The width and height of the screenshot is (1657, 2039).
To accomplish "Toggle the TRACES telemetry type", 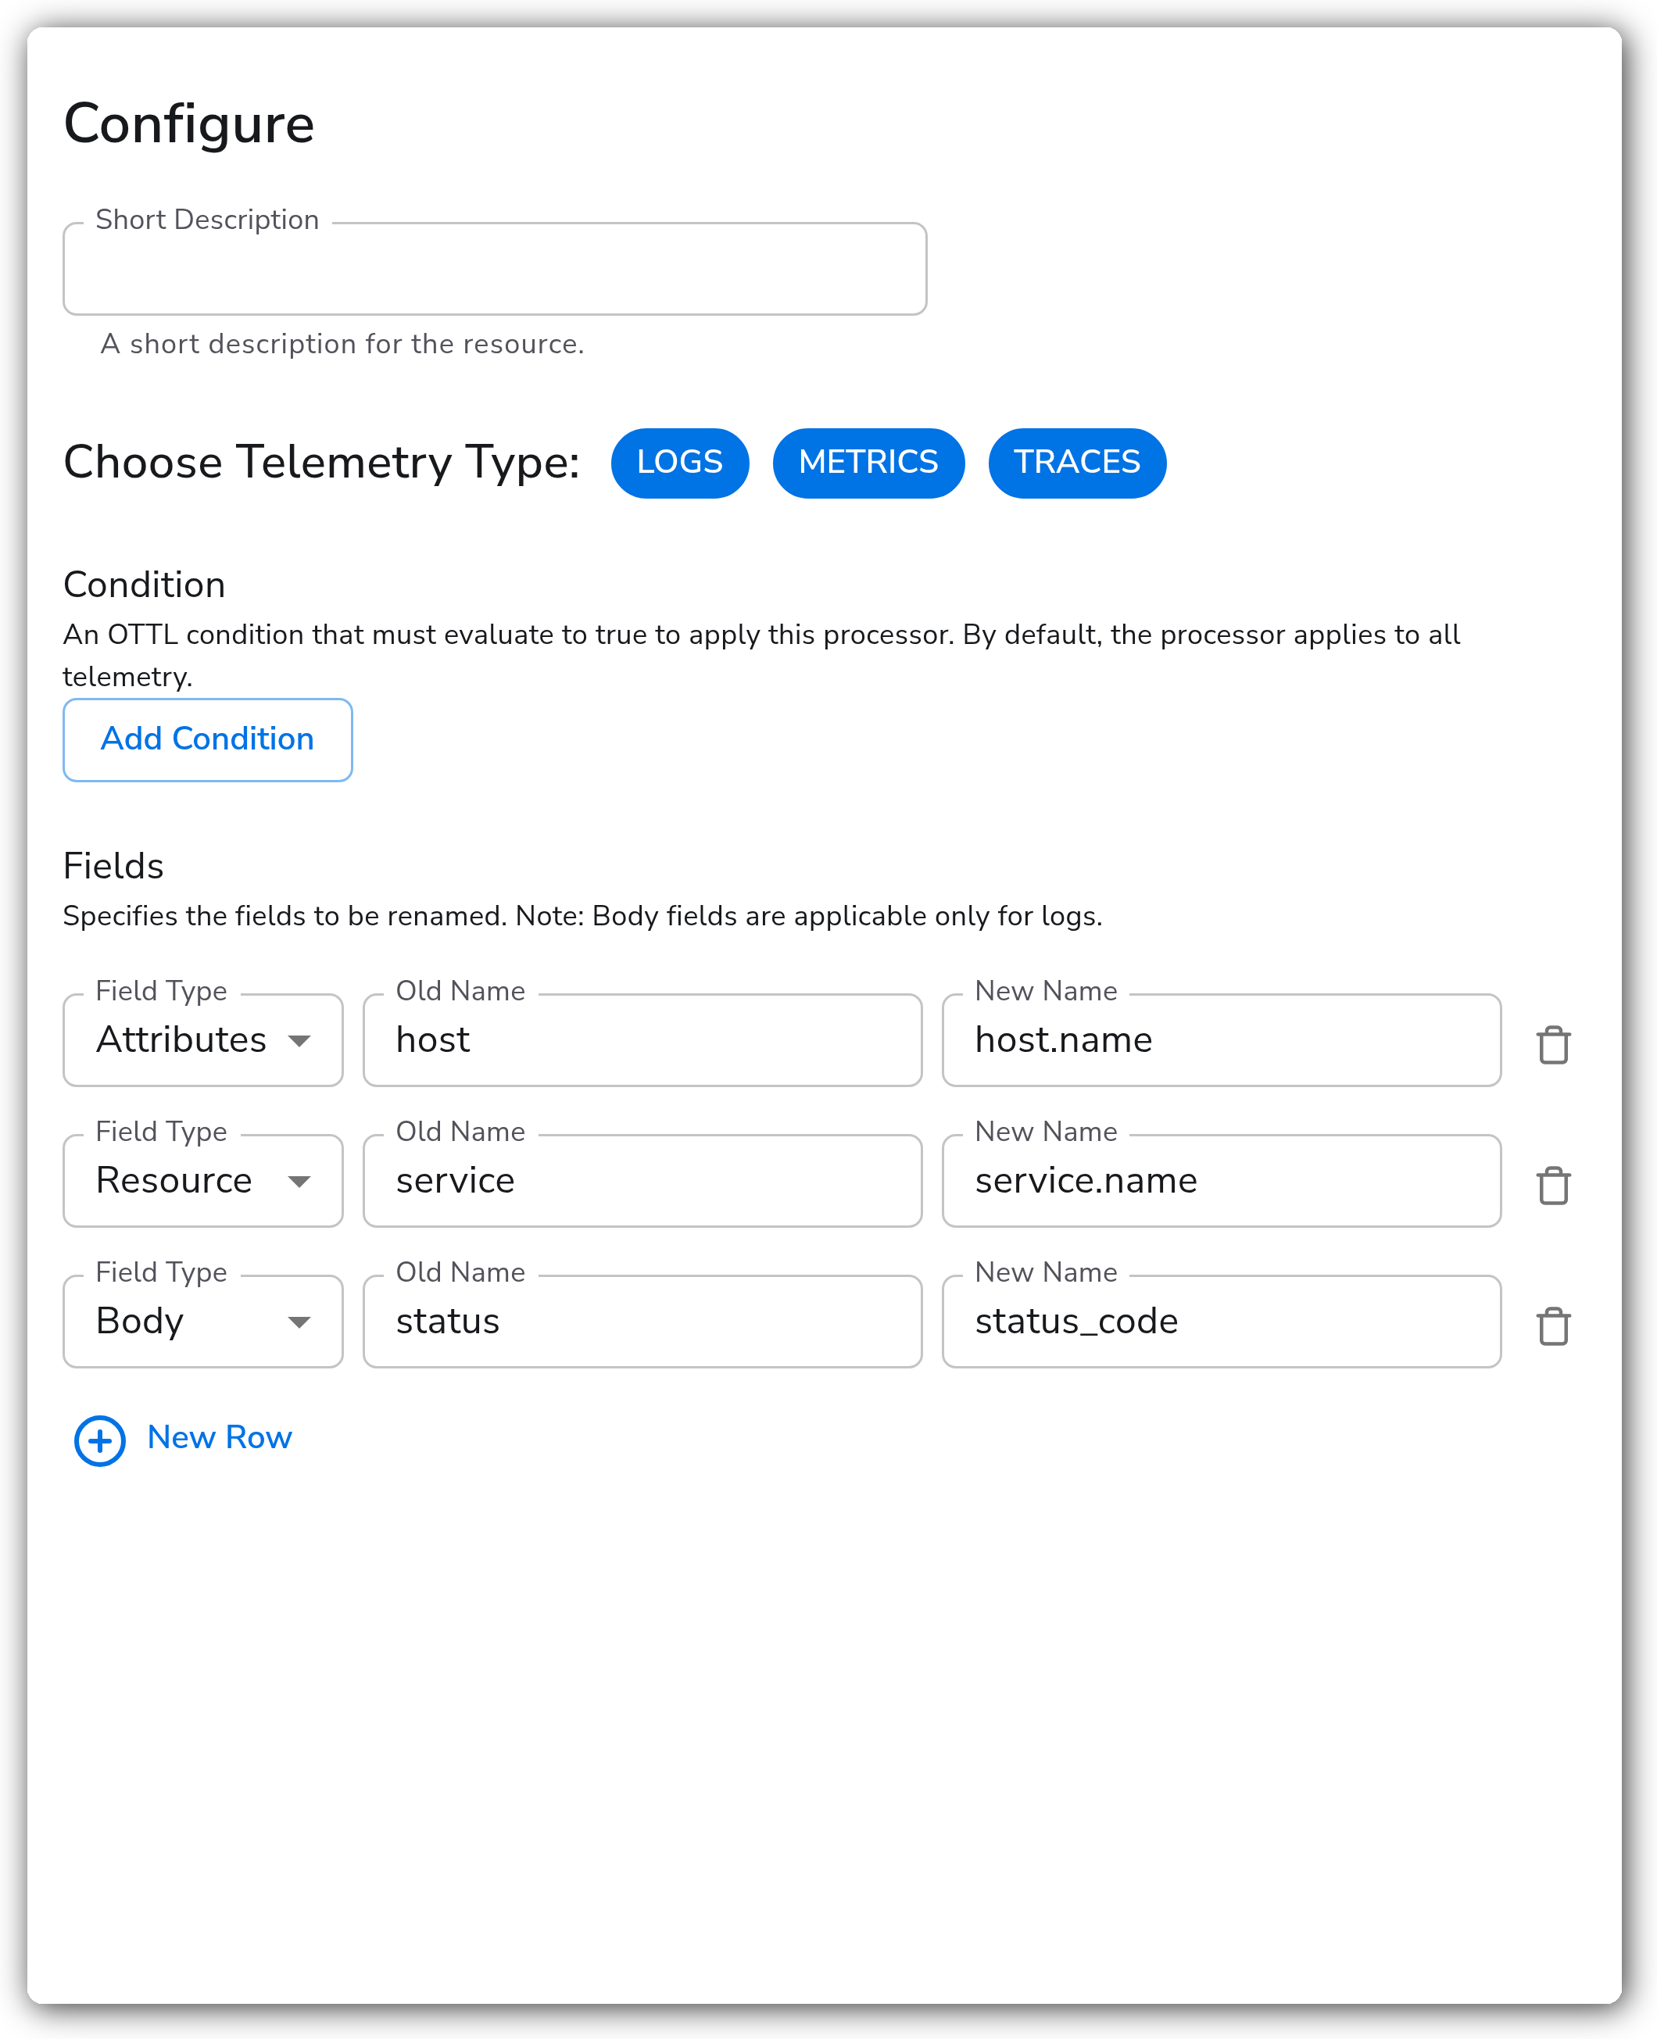I will (1077, 463).
